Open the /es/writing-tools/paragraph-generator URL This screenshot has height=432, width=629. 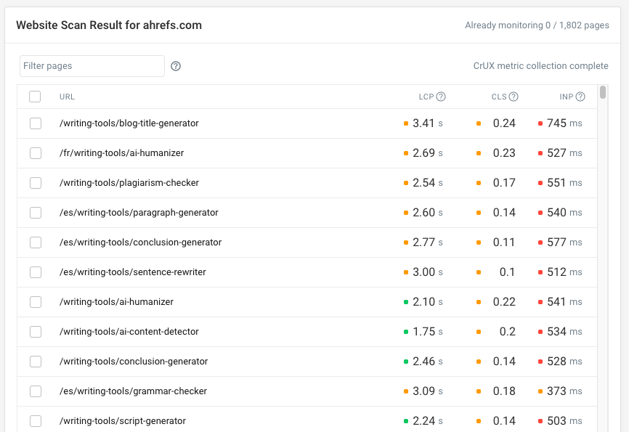139,213
